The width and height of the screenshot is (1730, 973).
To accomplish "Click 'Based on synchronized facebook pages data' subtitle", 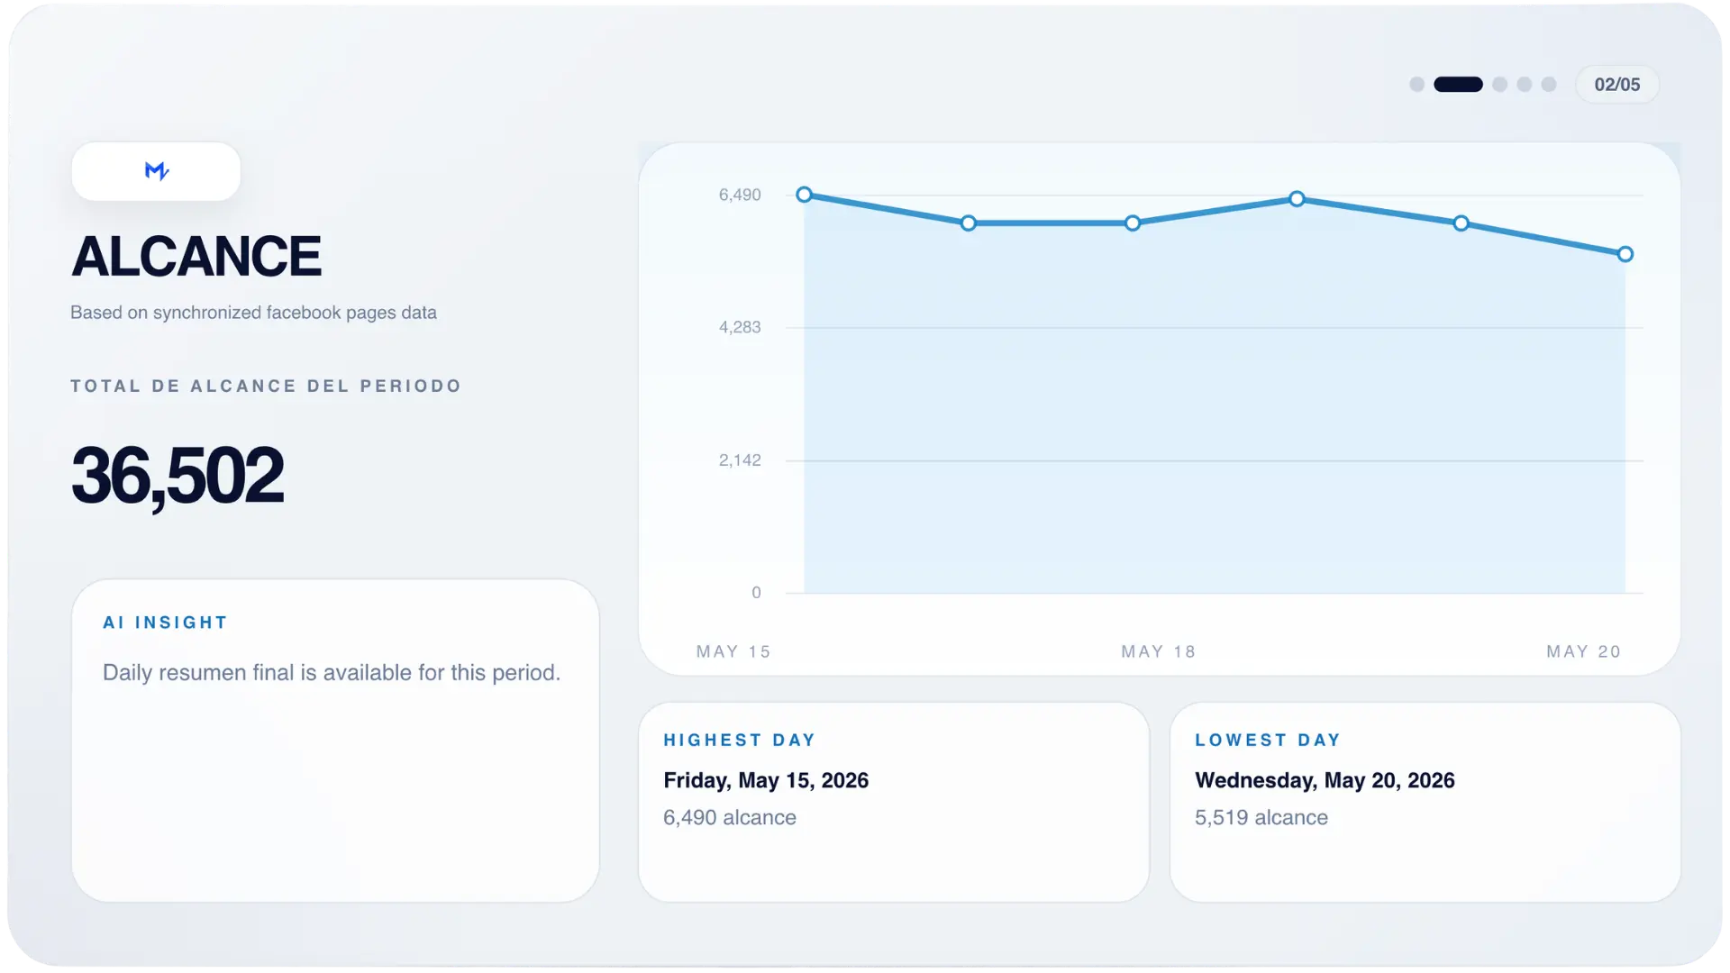I will click(253, 313).
